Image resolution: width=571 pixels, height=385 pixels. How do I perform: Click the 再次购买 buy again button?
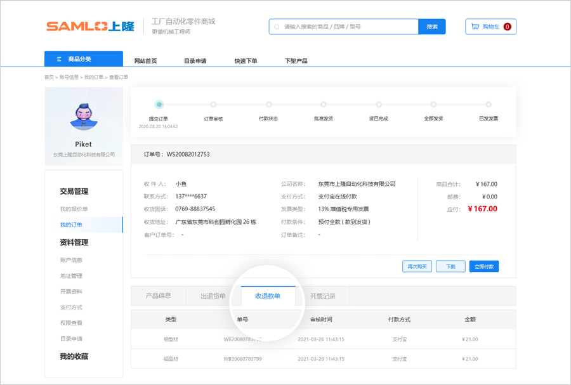tap(417, 266)
